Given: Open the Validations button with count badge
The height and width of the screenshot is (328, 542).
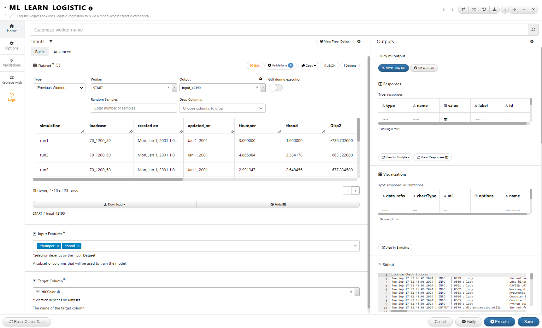Looking at the screenshot, I should [x=280, y=65].
